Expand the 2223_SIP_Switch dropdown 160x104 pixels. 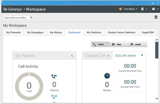142,55
